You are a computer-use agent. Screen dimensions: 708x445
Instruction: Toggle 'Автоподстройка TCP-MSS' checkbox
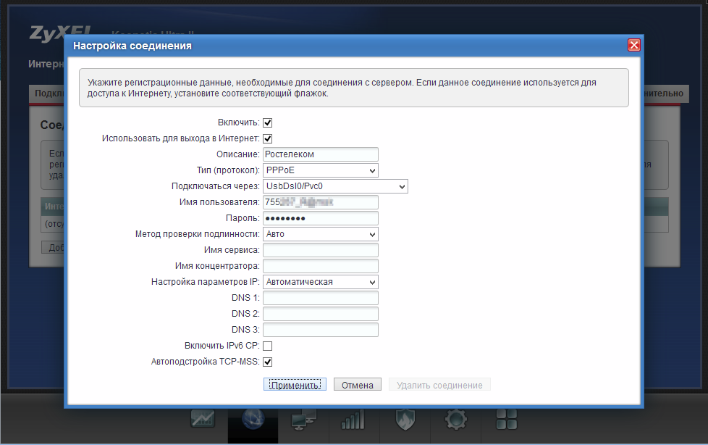click(267, 362)
